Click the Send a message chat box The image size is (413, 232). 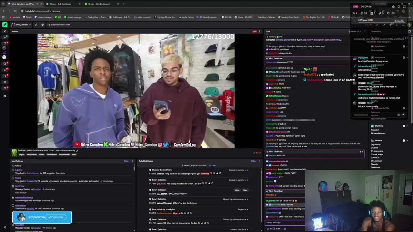(x=285, y=223)
